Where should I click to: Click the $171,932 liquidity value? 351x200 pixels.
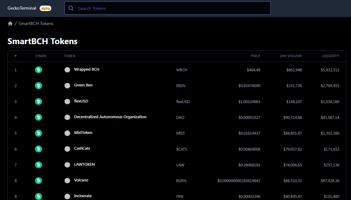click(x=331, y=149)
